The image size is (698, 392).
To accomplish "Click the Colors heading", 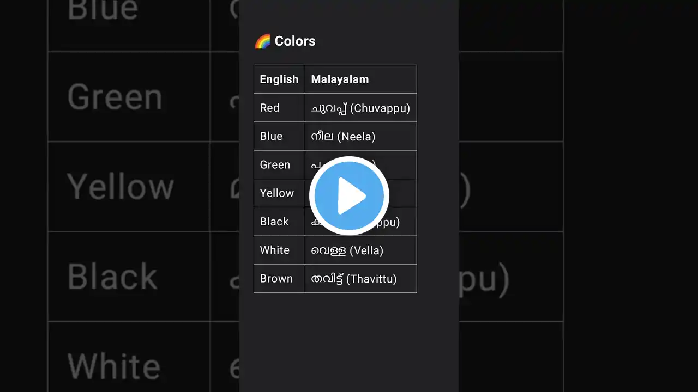I will tap(295, 41).
